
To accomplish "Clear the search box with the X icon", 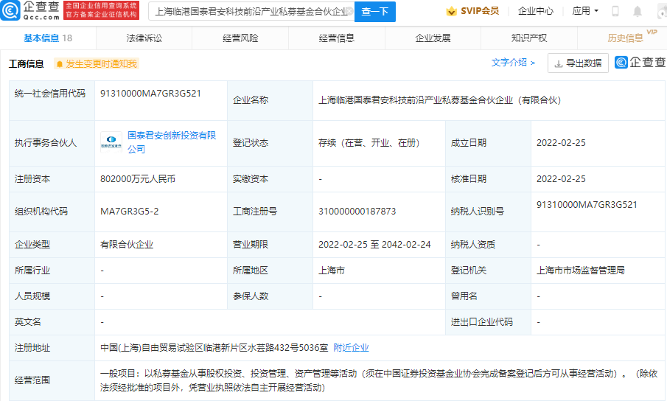I will click(x=349, y=12).
